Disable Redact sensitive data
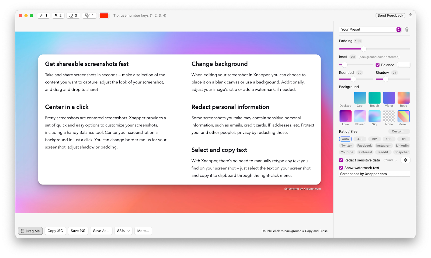The width and height of the screenshot is (431, 258). click(x=341, y=160)
